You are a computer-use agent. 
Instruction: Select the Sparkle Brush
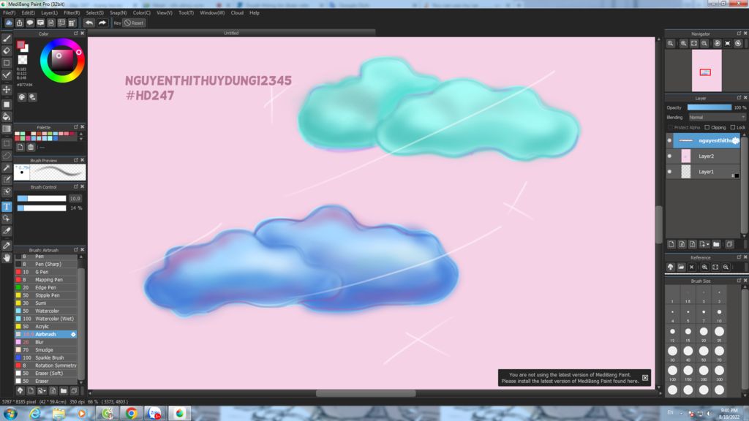(46, 358)
